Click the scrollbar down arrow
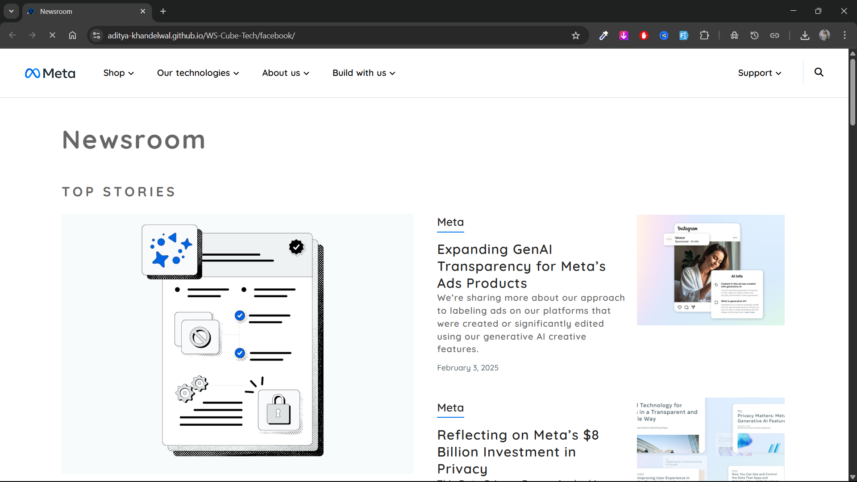The image size is (857, 482). 853,477
